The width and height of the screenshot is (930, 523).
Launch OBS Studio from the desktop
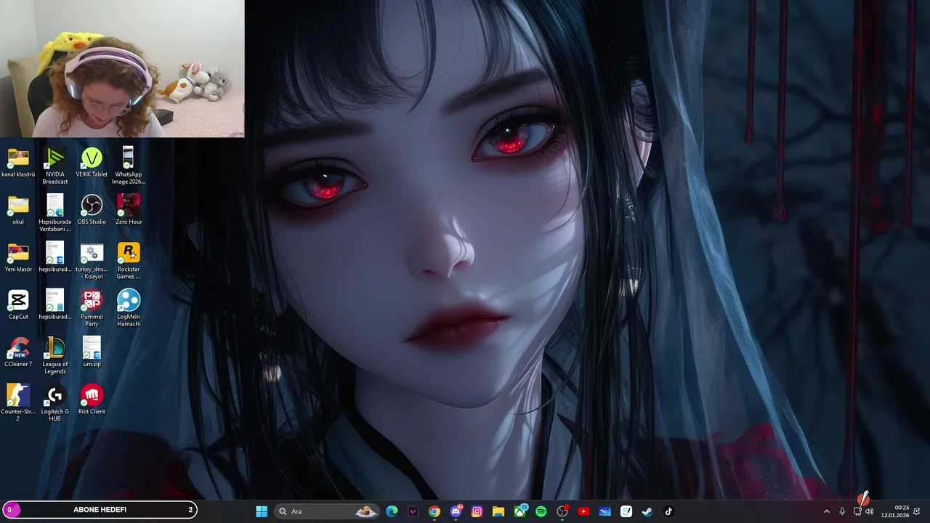click(92, 210)
